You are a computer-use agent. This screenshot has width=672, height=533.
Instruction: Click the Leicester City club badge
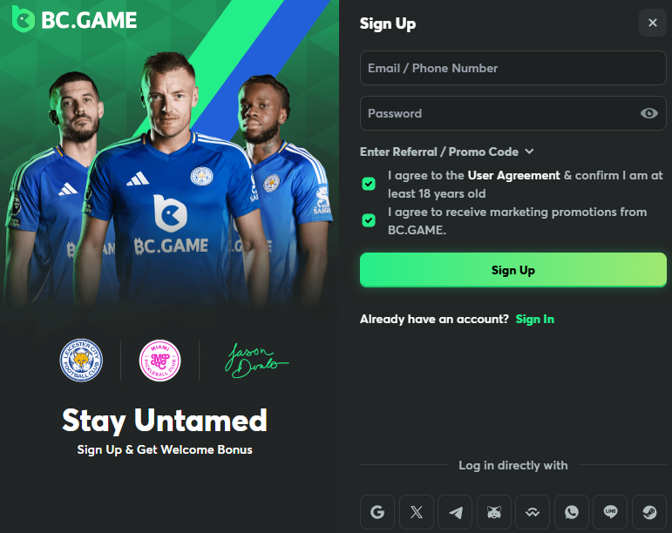[x=81, y=360]
